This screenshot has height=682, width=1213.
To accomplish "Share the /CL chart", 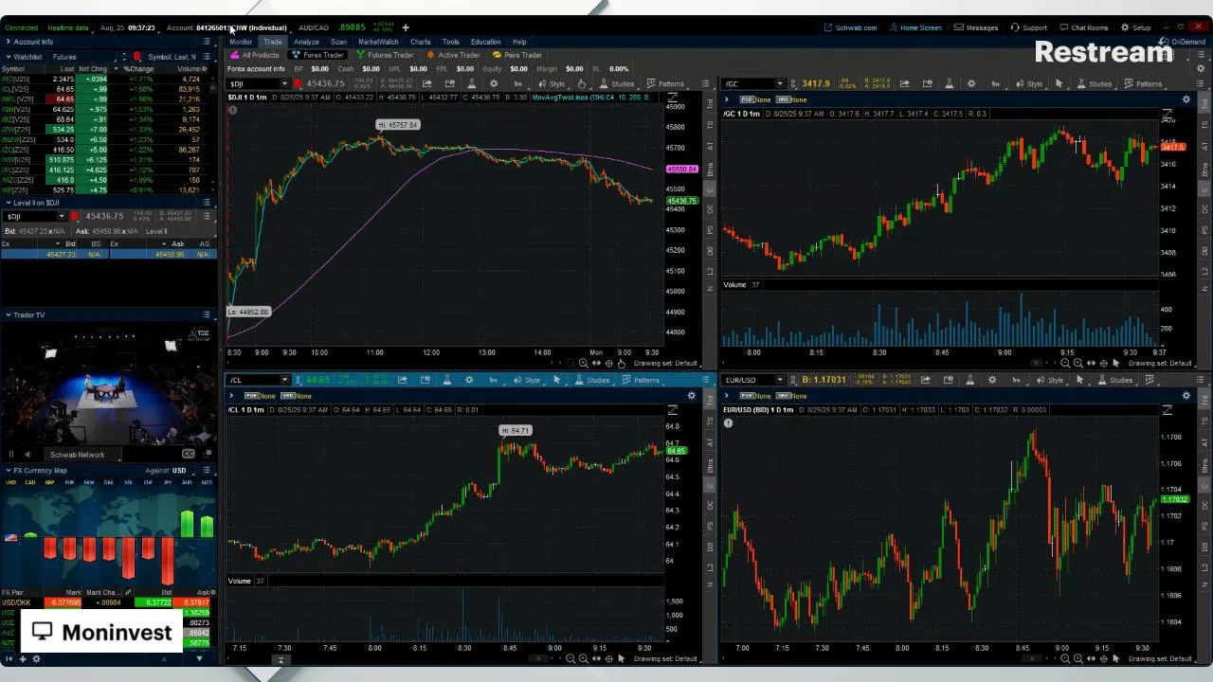I will [x=402, y=380].
